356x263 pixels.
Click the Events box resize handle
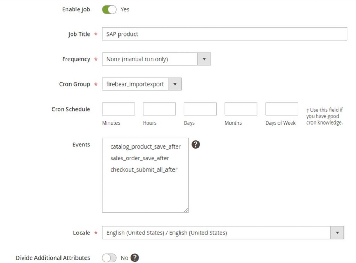[187, 210]
